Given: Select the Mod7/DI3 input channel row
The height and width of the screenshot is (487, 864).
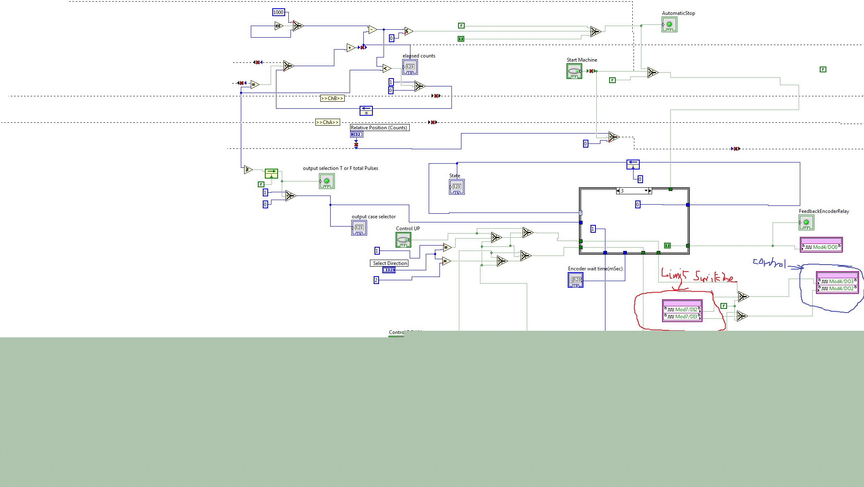Looking at the screenshot, I should [682, 317].
